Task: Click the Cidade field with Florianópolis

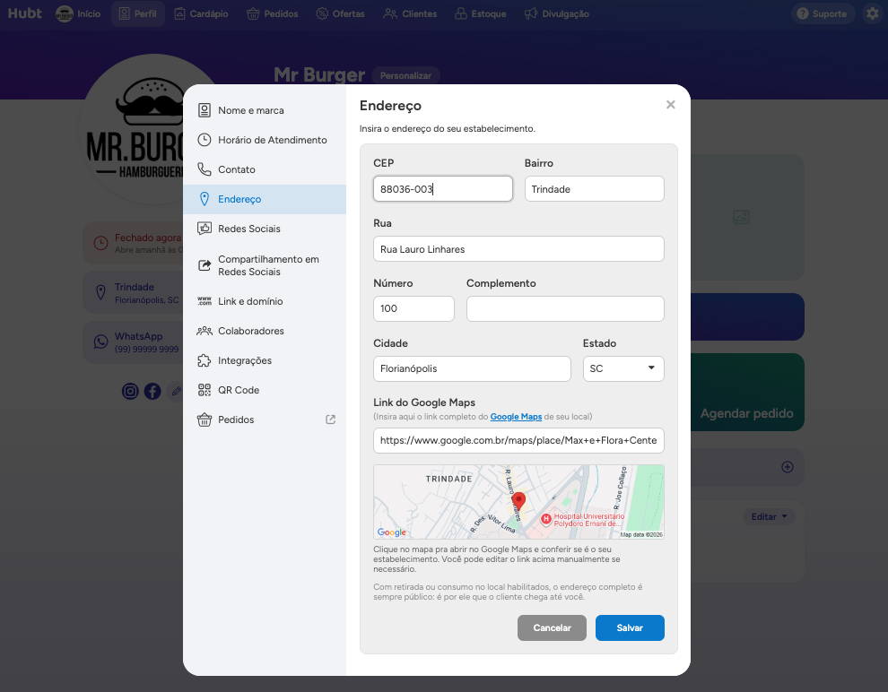Action: [473, 368]
